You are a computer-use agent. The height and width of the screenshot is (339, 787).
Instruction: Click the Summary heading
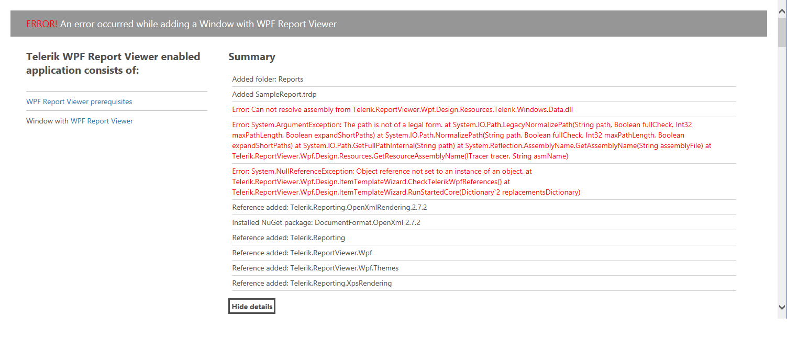click(x=252, y=56)
